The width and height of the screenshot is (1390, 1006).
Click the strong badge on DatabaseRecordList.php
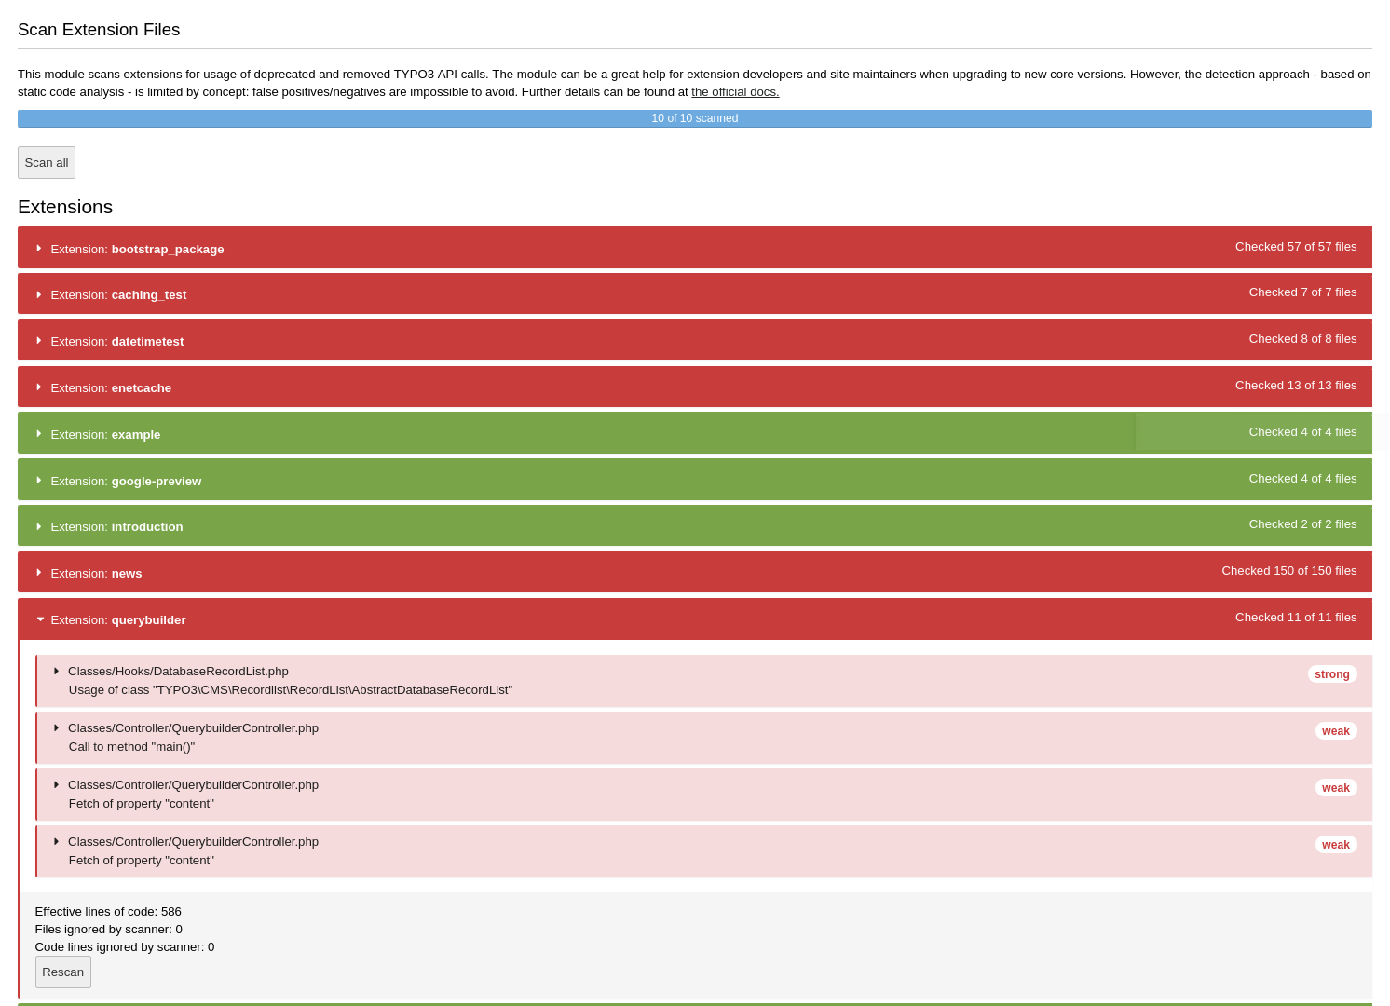[x=1331, y=674]
